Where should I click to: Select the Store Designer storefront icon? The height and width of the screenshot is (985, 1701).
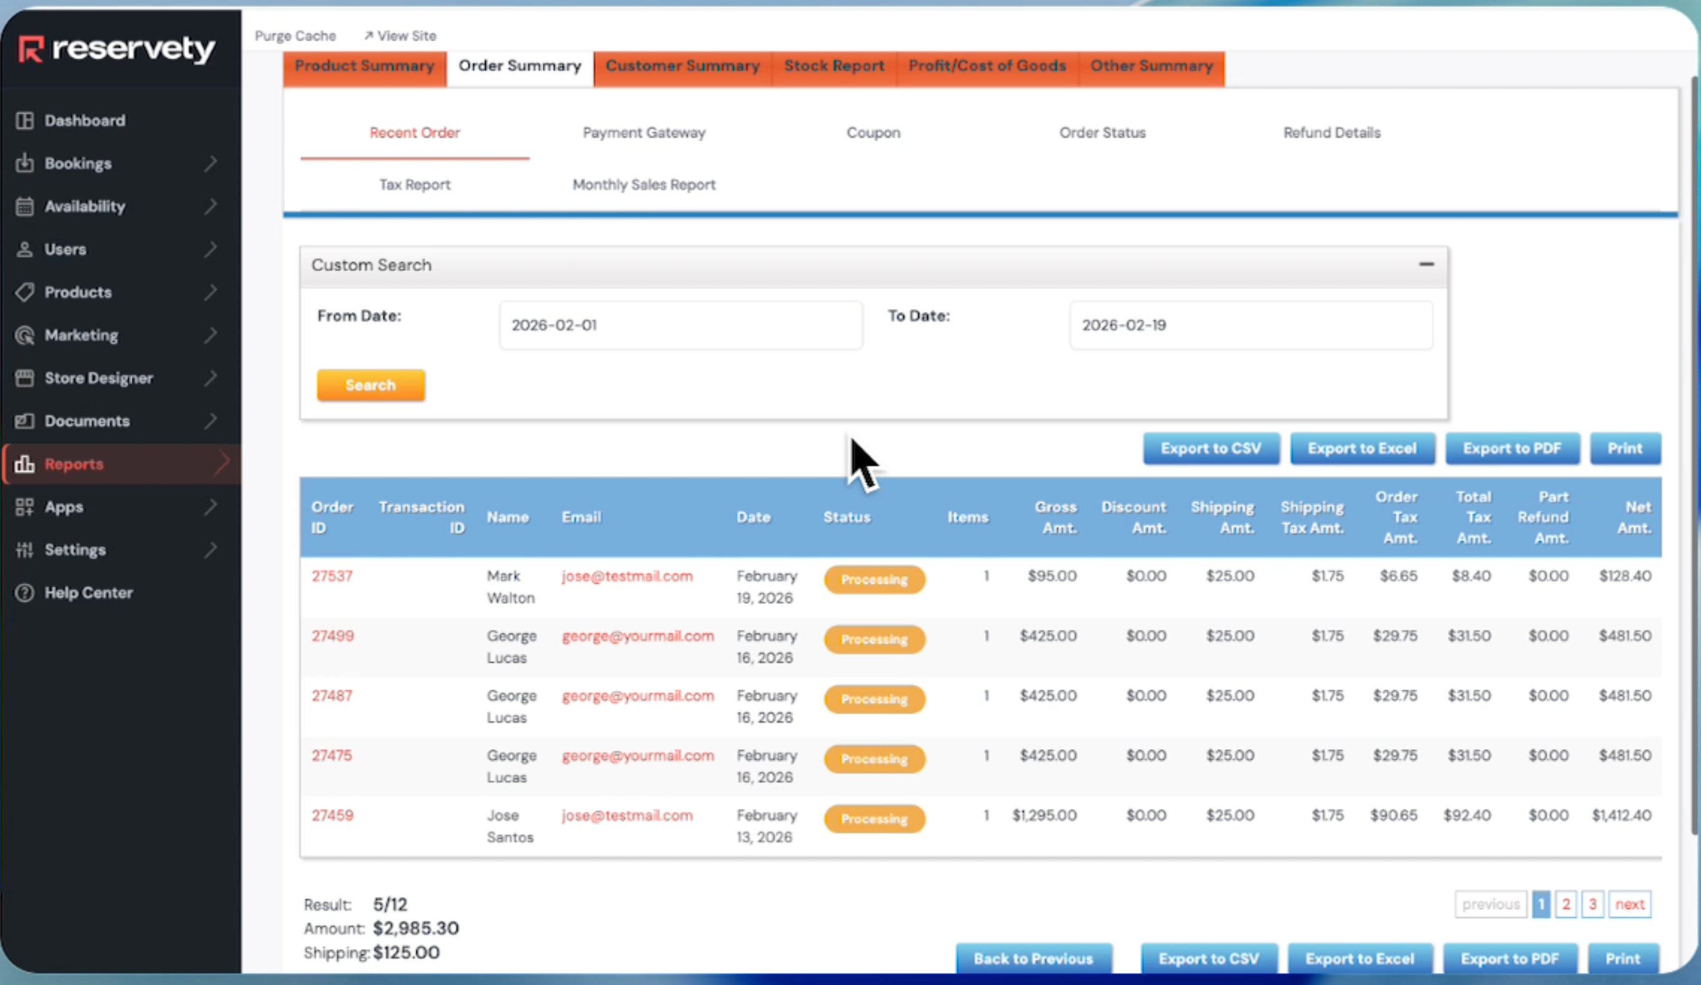pyautogui.click(x=25, y=378)
